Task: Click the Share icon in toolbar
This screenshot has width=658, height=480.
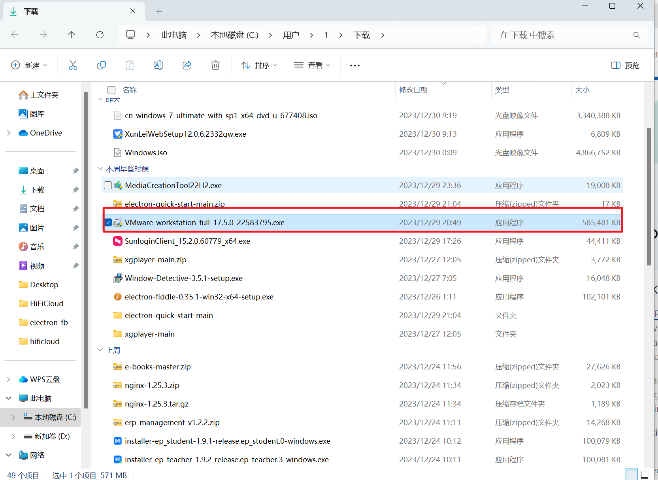Action: pos(187,65)
